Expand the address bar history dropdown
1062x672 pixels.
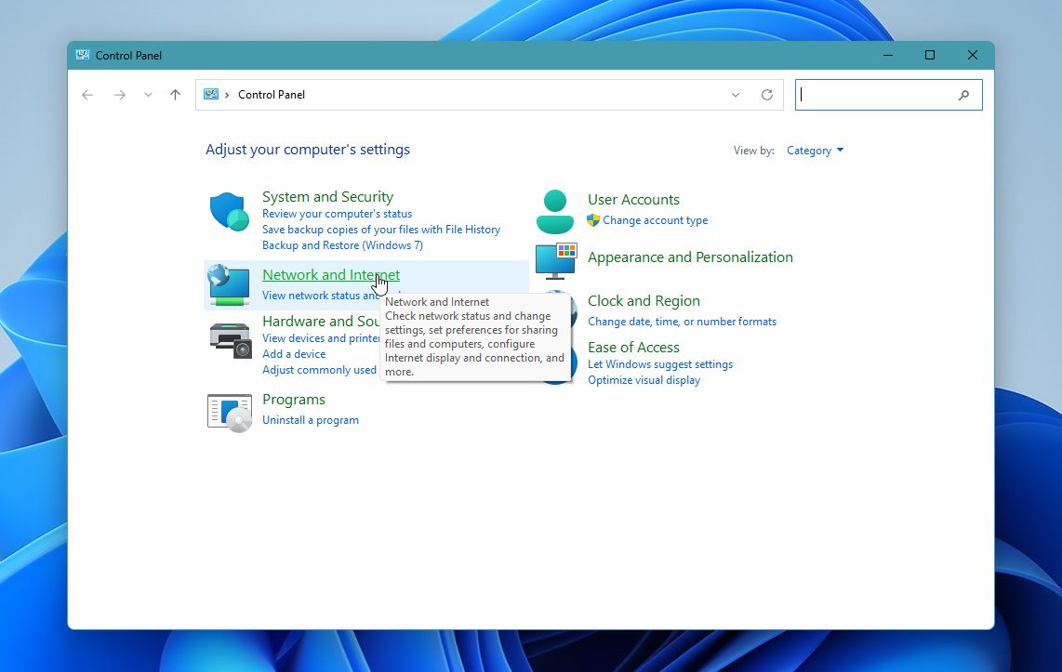click(736, 95)
